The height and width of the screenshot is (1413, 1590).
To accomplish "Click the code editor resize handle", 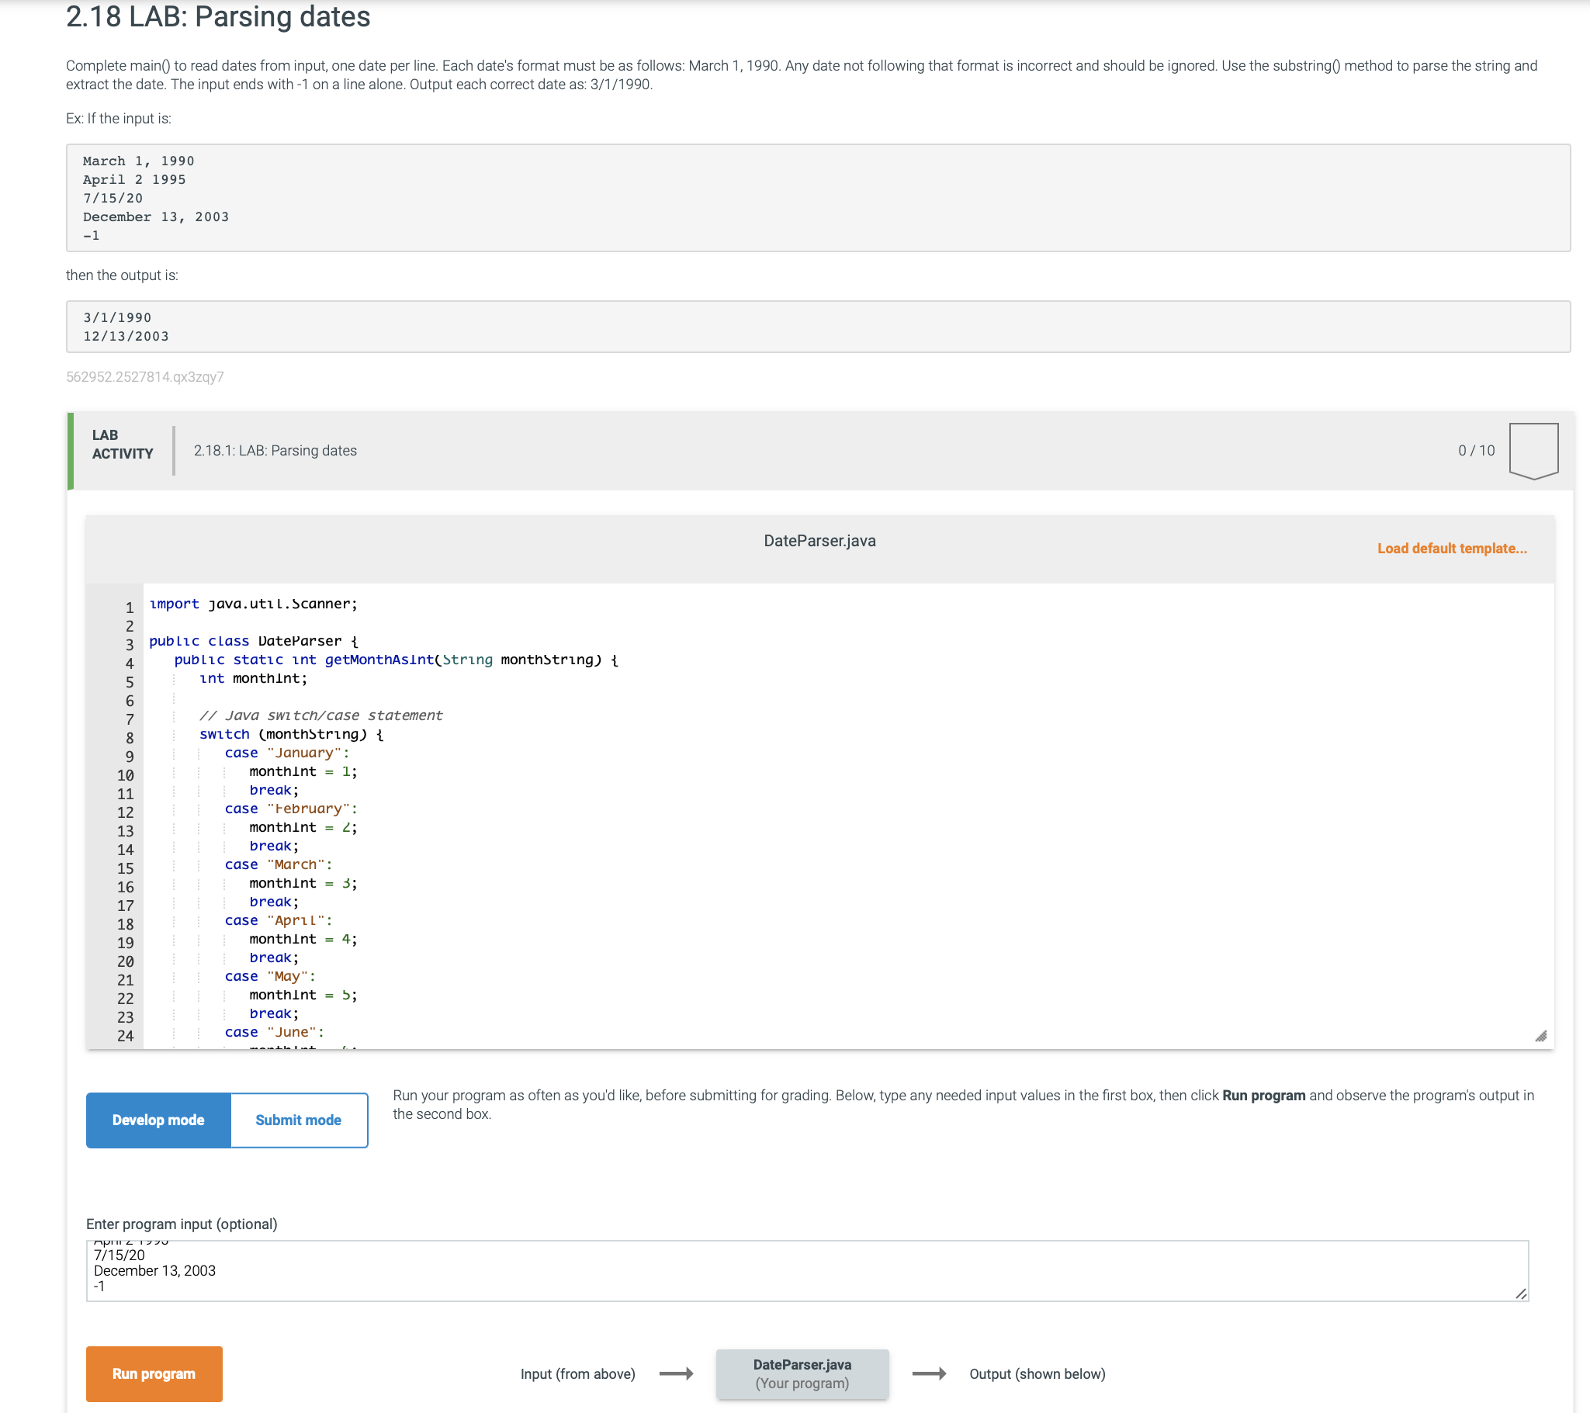I will (1540, 1035).
